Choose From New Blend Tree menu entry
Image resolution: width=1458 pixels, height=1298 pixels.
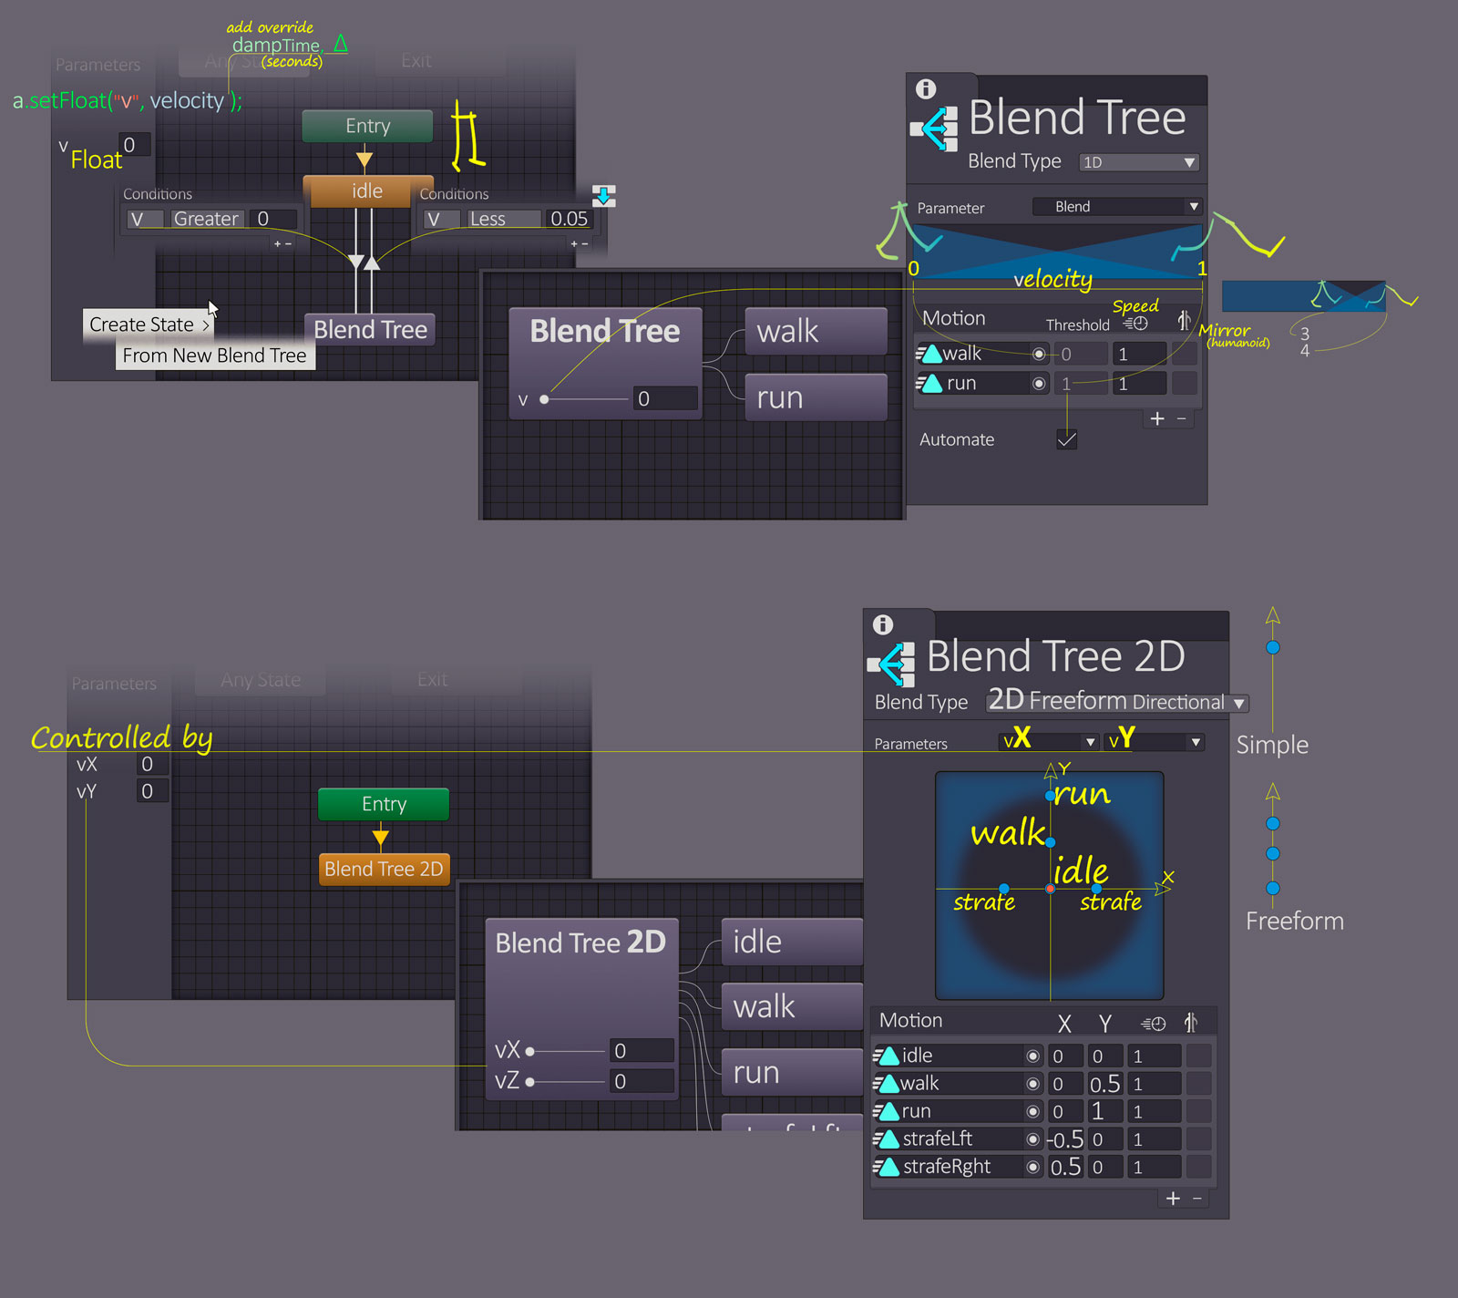pyautogui.click(x=215, y=355)
